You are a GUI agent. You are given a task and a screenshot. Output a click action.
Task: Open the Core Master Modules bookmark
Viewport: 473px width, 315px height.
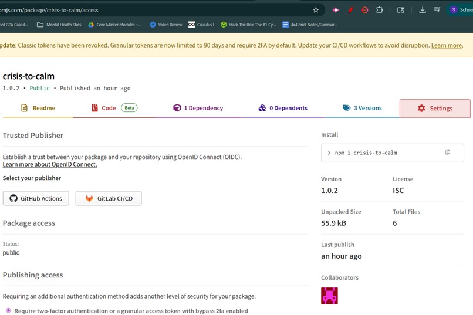[114, 25]
